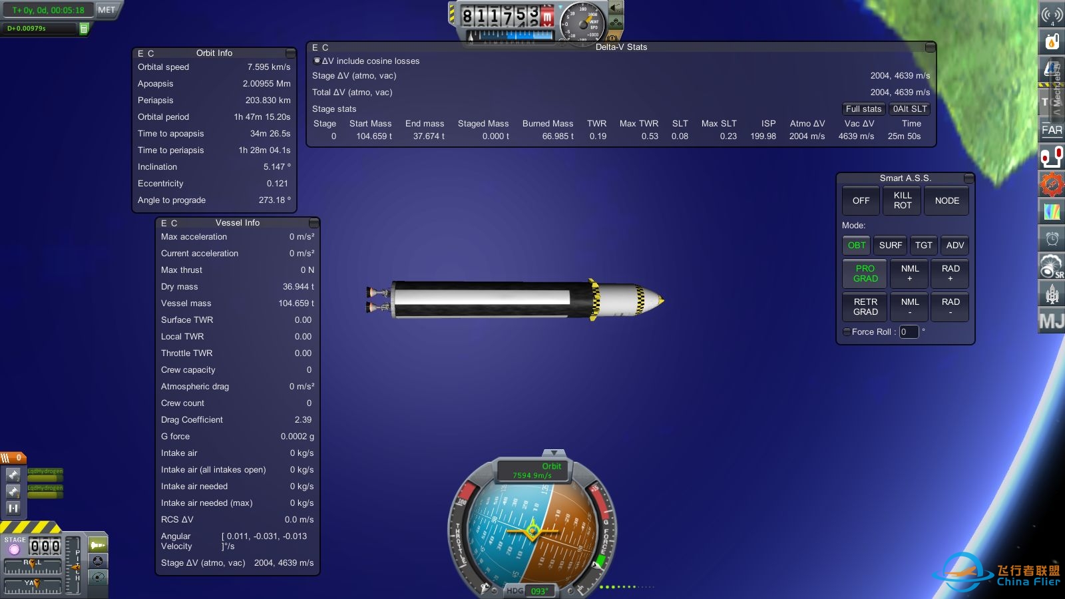Image resolution: width=1065 pixels, height=599 pixels.
Task: Open the fuel resources jerrycan icon
Action: click(x=1052, y=42)
